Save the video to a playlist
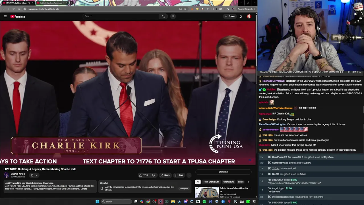Image resolution: width=364 pixels, height=205 pixels. click(x=179, y=175)
